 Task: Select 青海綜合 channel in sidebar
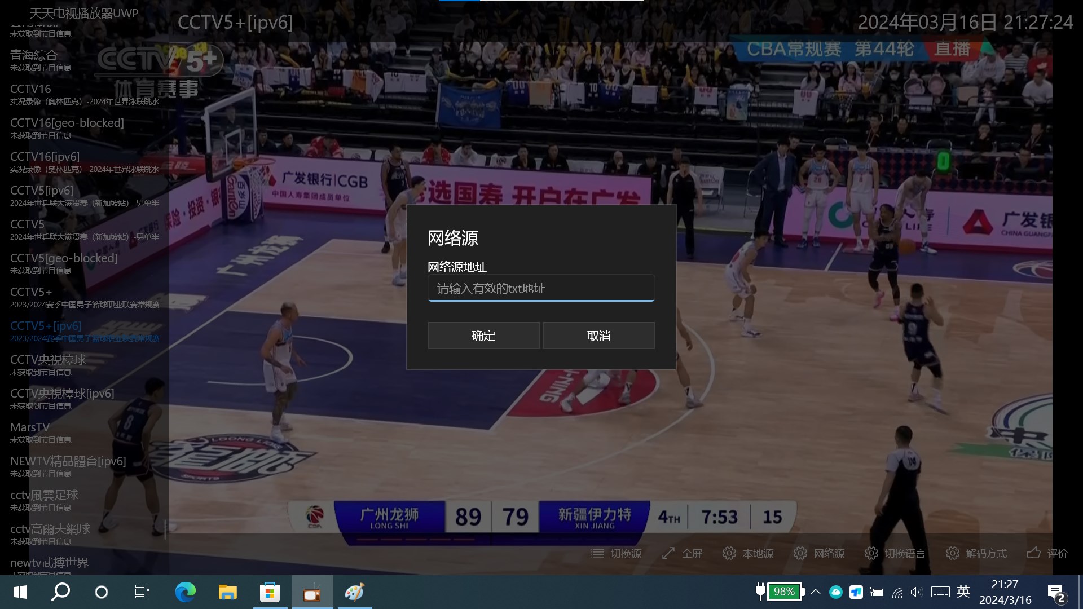34,55
